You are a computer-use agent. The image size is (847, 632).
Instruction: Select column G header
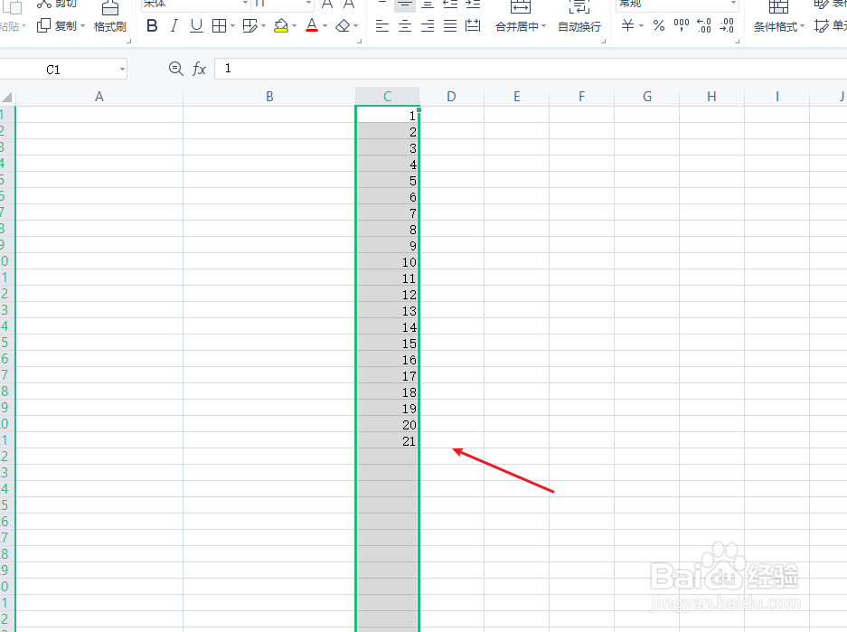coord(647,97)
